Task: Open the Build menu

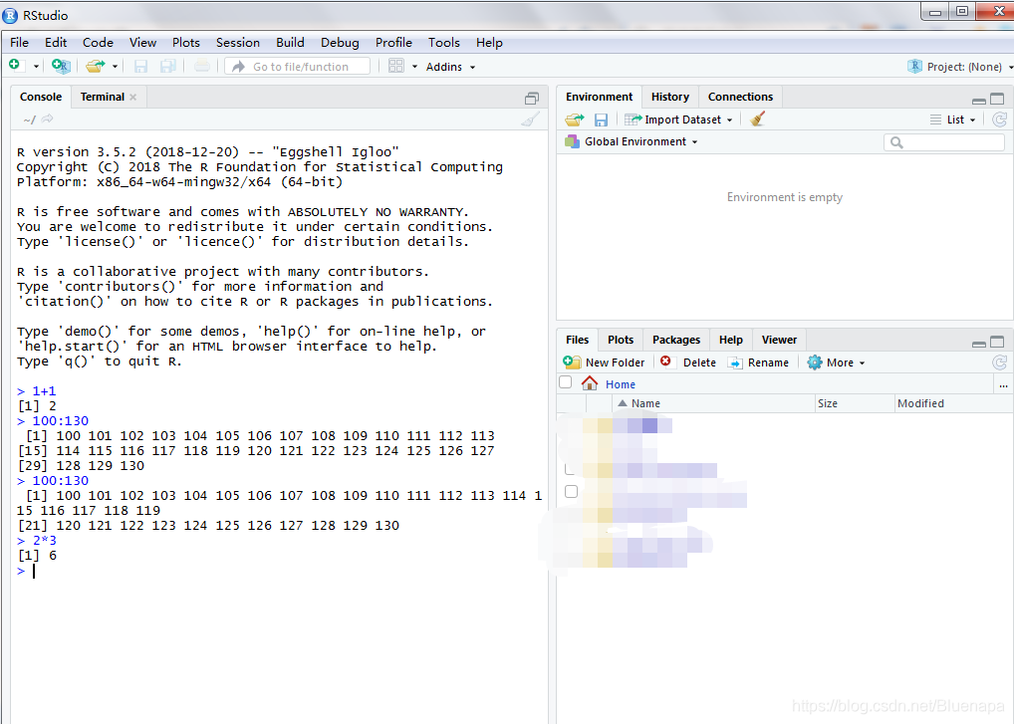Action: pyautogui.click(x=291, y=43)
